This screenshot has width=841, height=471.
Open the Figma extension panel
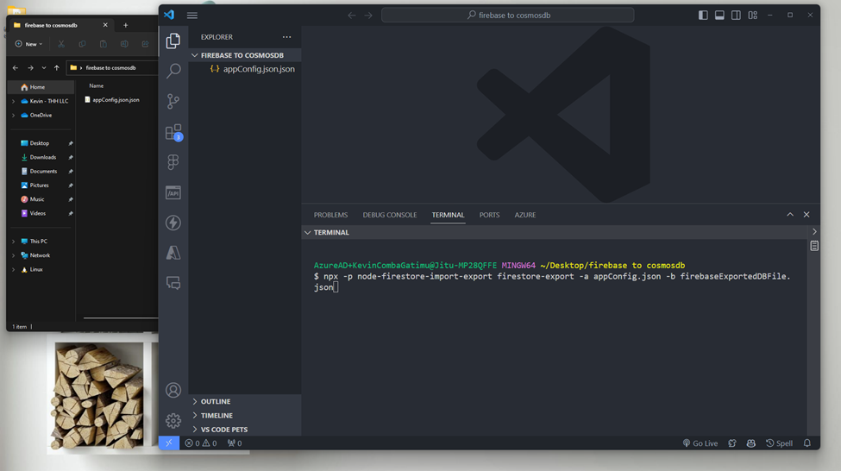[173, 162]
